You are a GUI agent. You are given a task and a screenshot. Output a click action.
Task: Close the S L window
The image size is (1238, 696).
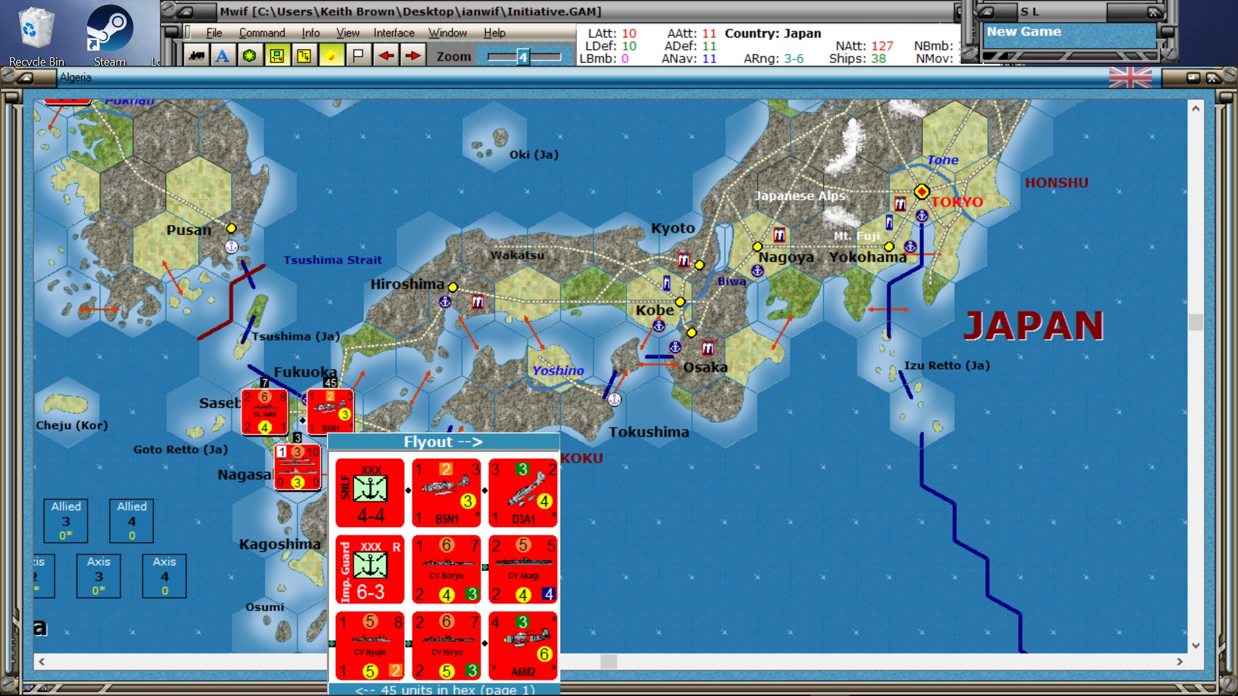tap(1154, 12)
